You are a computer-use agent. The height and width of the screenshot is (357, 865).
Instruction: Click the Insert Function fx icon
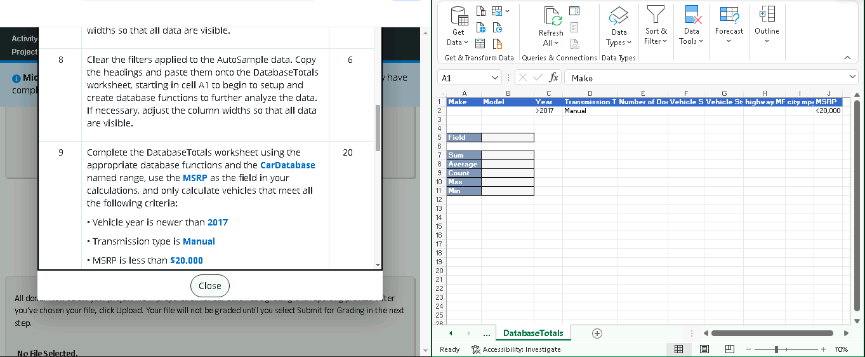point(553,78)
